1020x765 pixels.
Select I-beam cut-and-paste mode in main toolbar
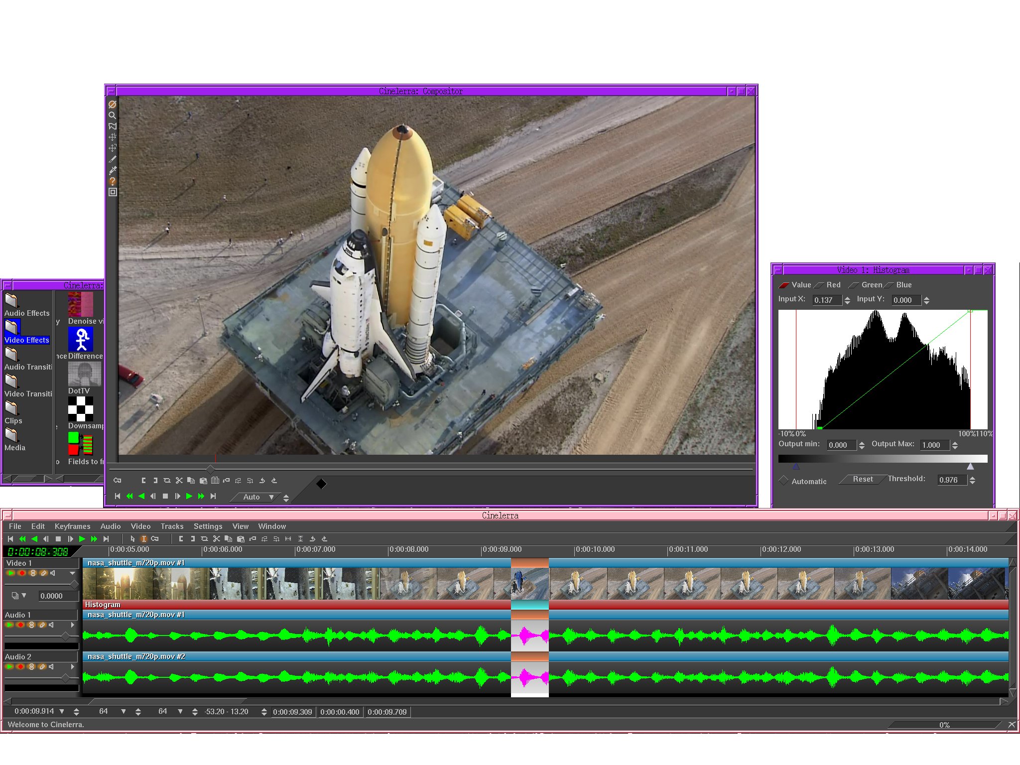143,539
